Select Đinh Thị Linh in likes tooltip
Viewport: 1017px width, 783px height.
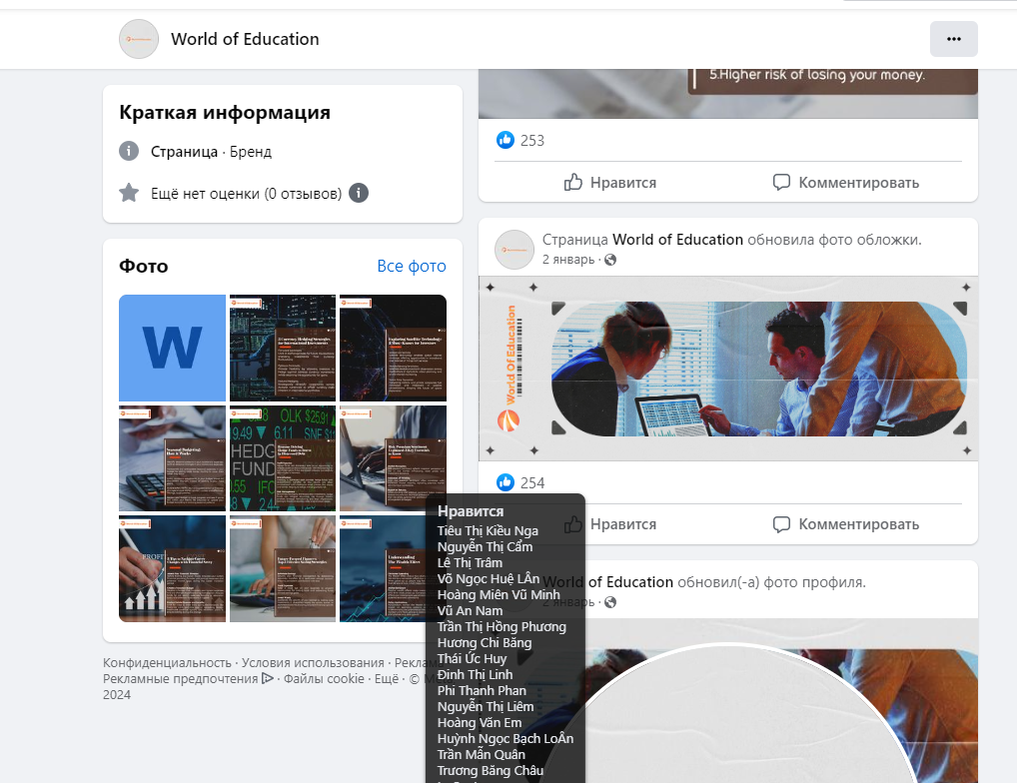[475, 675]
